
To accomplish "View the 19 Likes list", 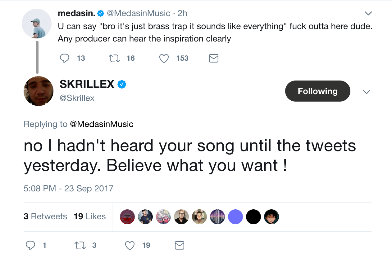I will tap(90, 216).
